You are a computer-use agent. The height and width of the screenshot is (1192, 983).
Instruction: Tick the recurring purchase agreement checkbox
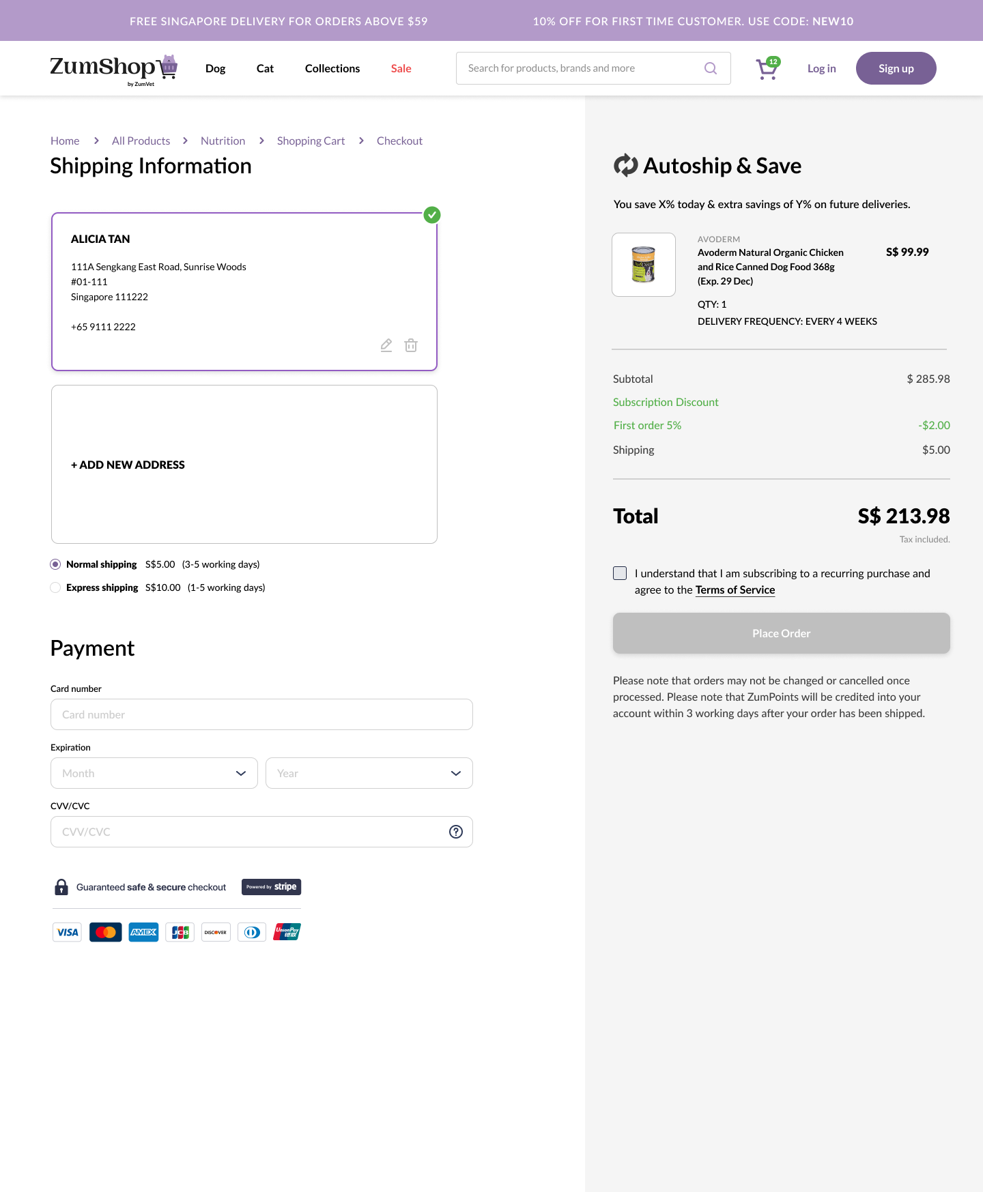pyautogui.click(x=620, y=573)
